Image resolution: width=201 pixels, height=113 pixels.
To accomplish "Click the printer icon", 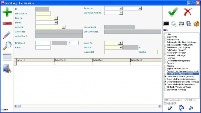I will click(181, 24).
